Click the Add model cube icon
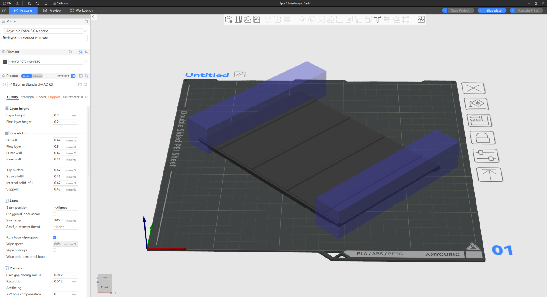Screen dimensions: 547x297 [229, 20]
